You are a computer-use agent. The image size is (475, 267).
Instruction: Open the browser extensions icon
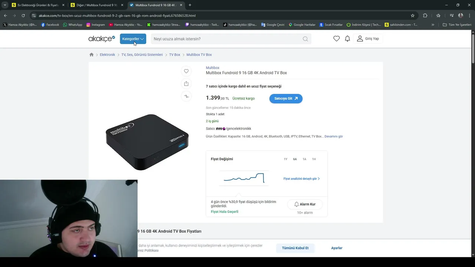click(425, 16)
